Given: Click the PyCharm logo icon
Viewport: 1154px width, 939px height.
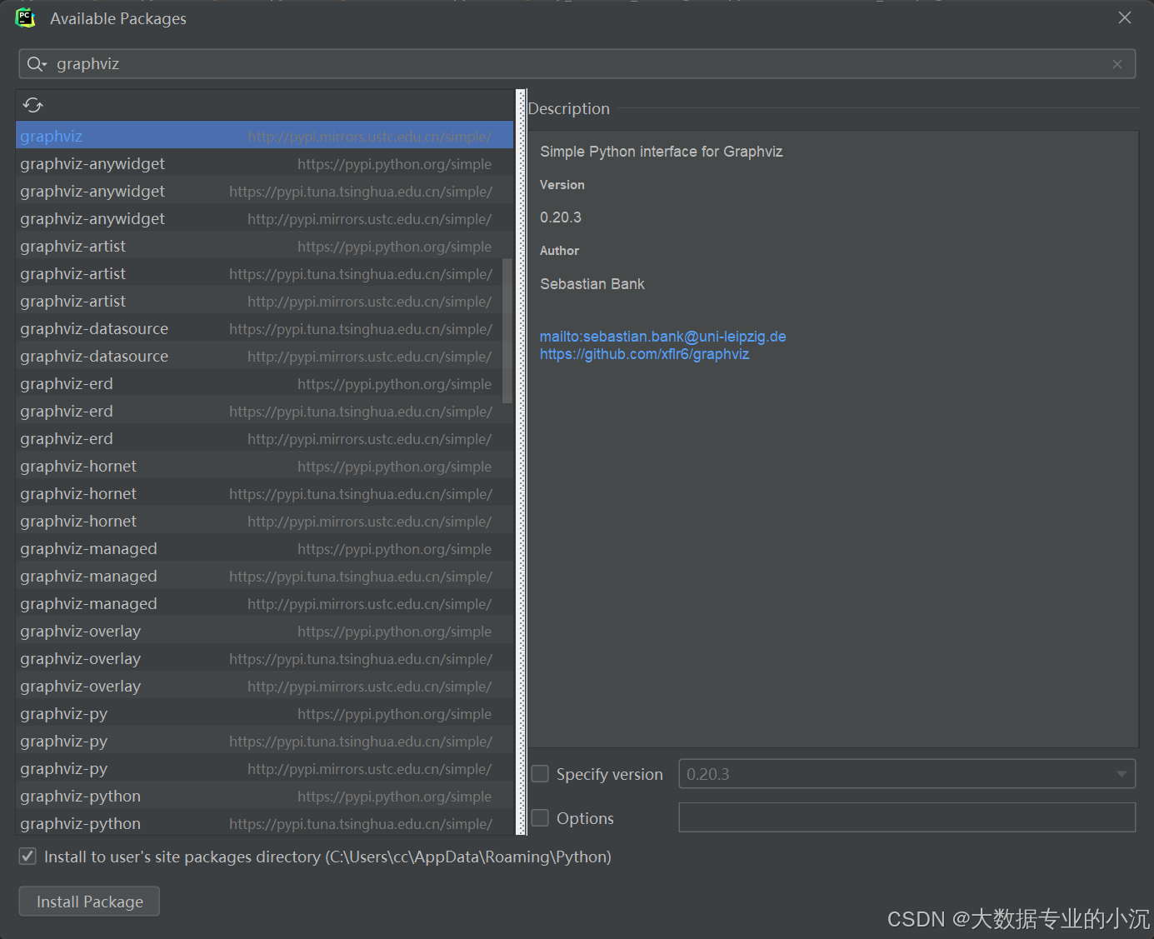Looking at the screenshot, I should coord(25,18).
